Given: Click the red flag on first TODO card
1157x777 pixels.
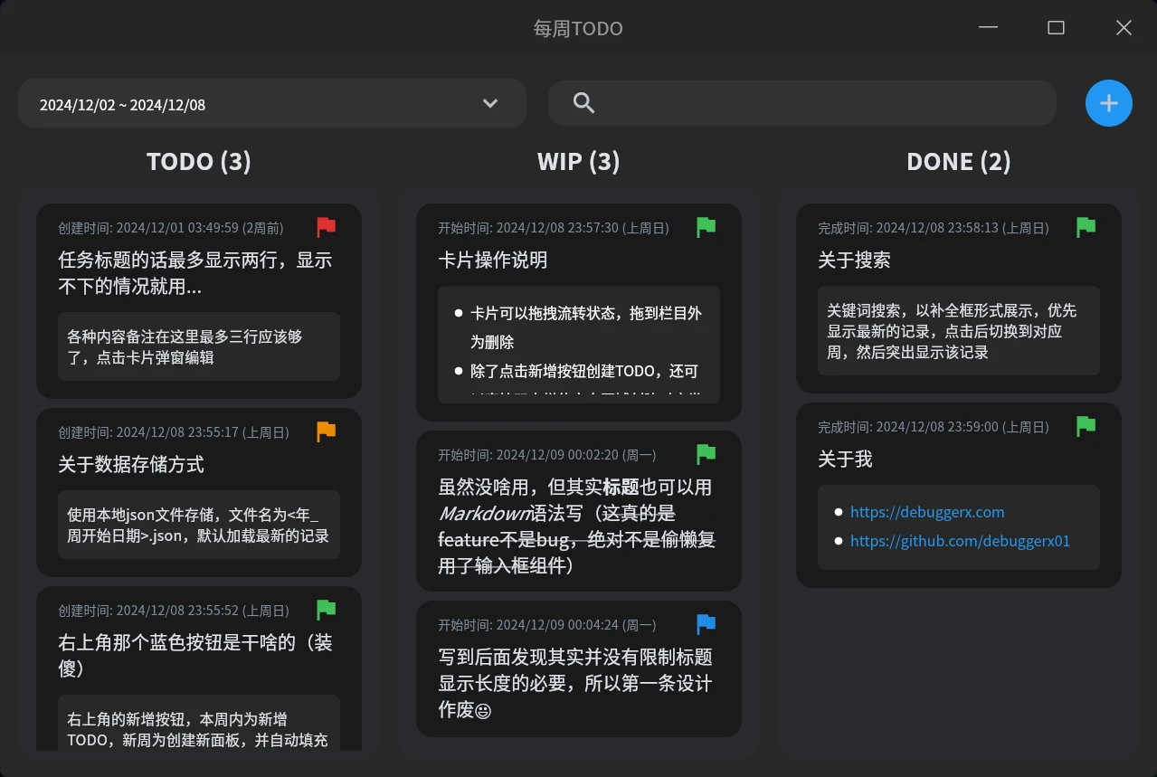Looking at the screenshot, I should pos(327,228).
